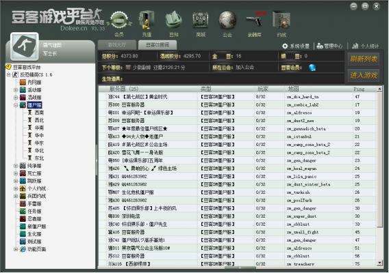
Task: Select the 西南 region under 僵尸服
Action: click(x=39, y=113)
